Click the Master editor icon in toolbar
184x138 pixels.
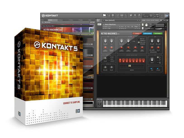tap(109, 16)
